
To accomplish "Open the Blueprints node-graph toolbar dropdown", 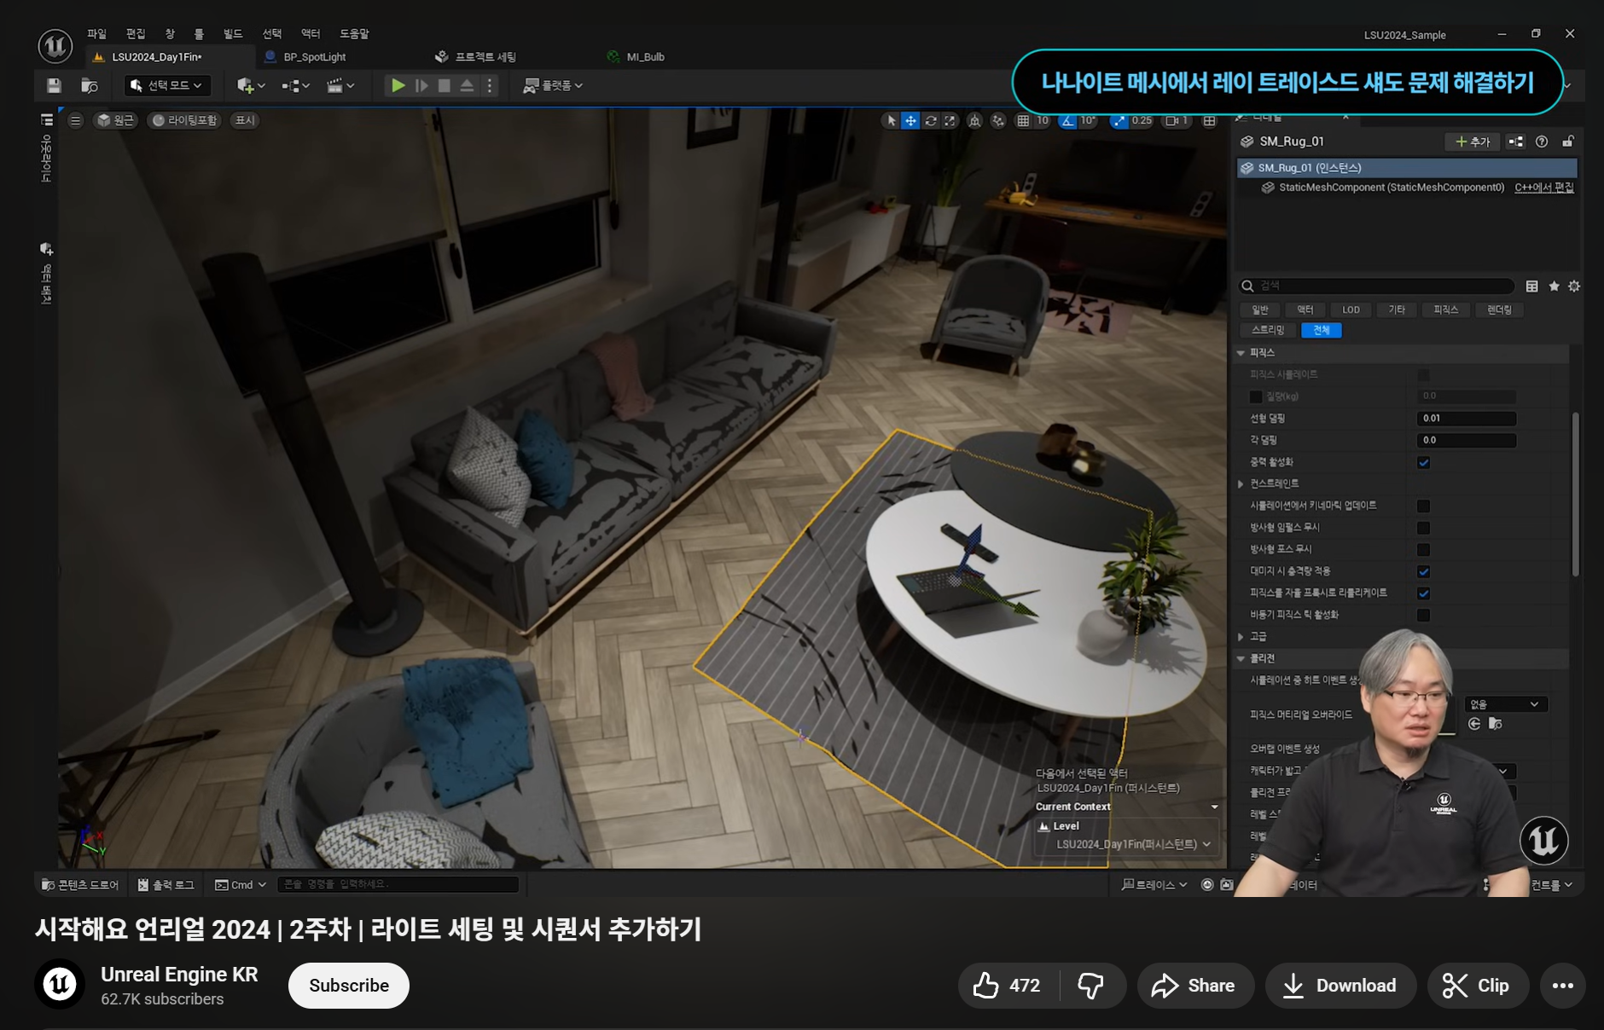I will click(296, 85).
